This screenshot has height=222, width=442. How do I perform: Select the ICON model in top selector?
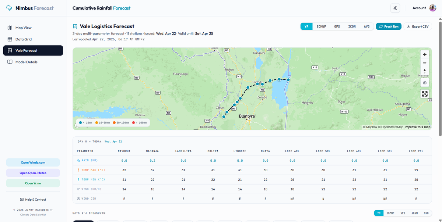tap(352, 26)
